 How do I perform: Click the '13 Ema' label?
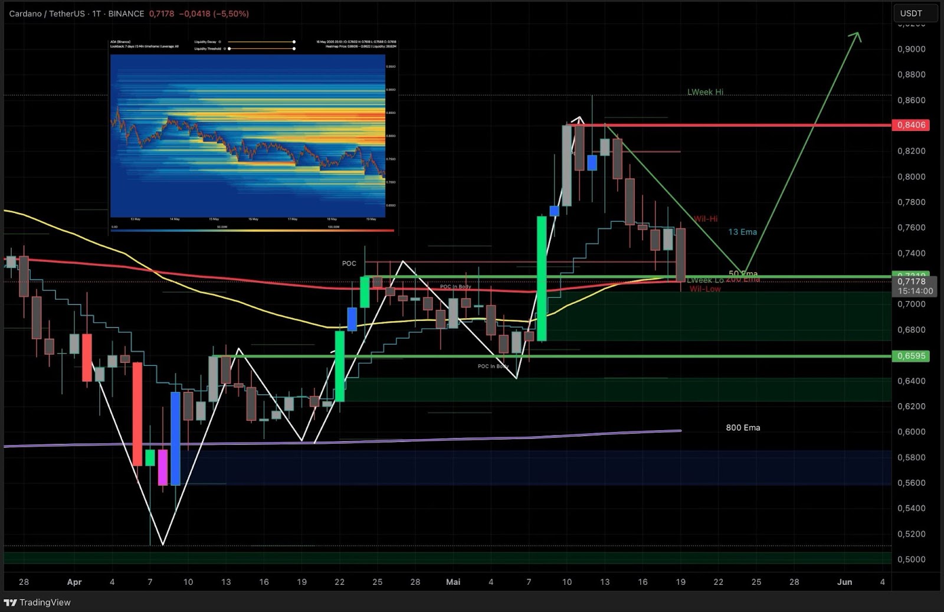(x=742, y=232)
